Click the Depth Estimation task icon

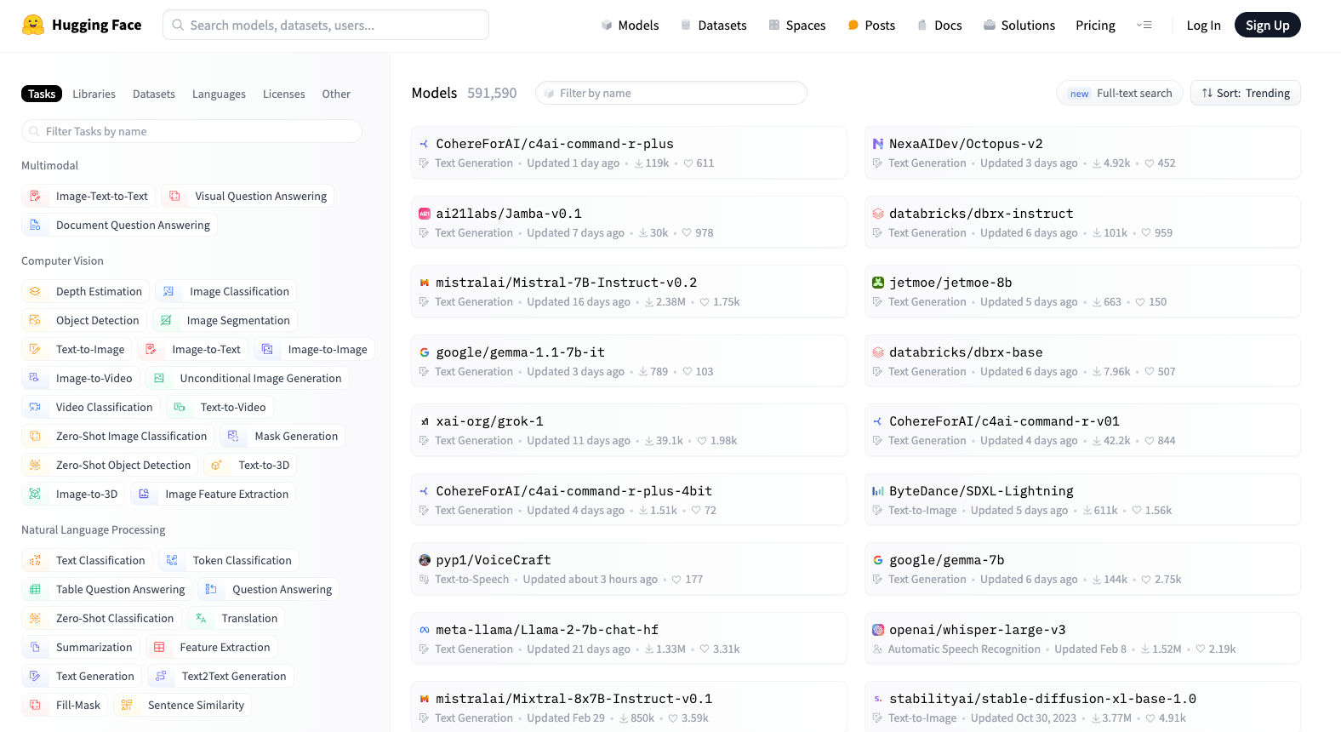click(35, 292)
